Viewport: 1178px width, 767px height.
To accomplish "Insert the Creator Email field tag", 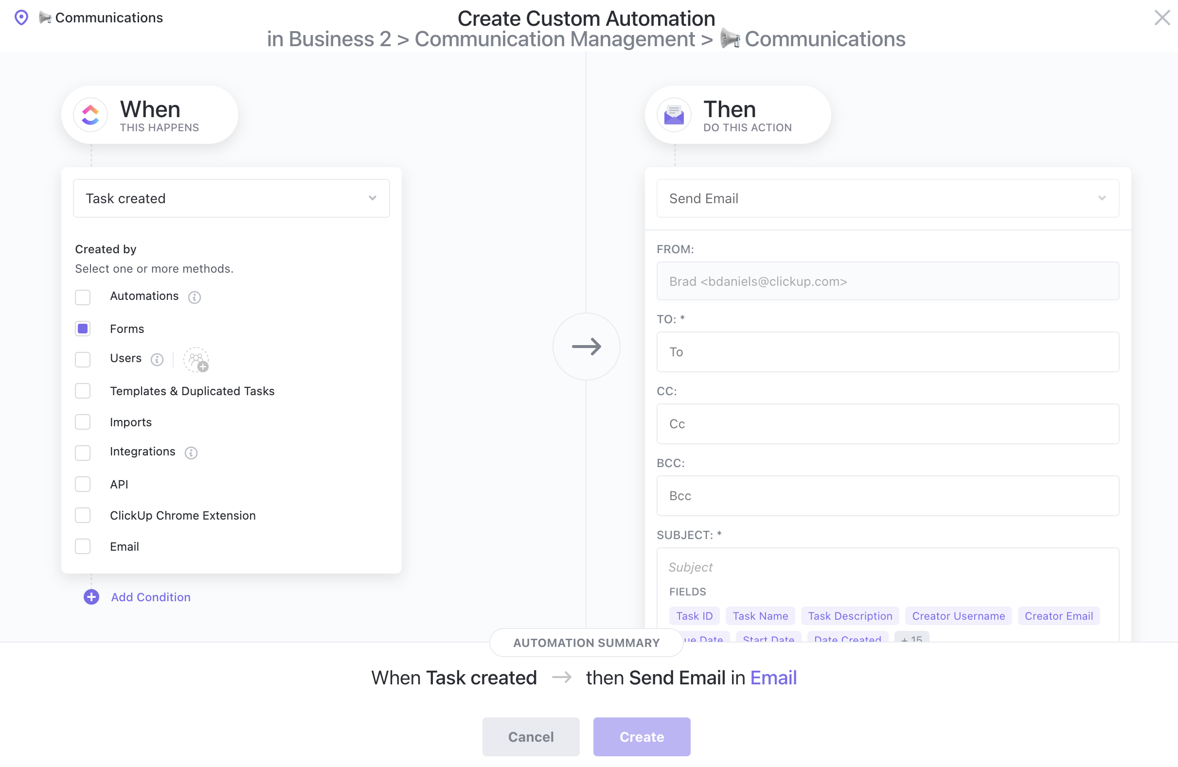I will pyautogui.click(x=1058, y=616).
